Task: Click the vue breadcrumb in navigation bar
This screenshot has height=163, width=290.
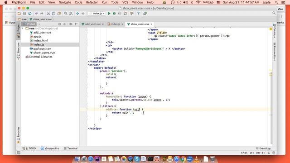Action: pyautogui.click(x=23, y=19)
